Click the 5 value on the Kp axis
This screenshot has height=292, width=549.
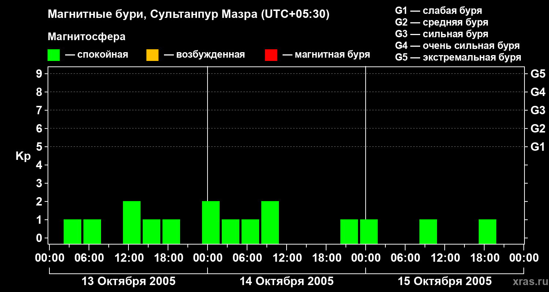point(40,147)
